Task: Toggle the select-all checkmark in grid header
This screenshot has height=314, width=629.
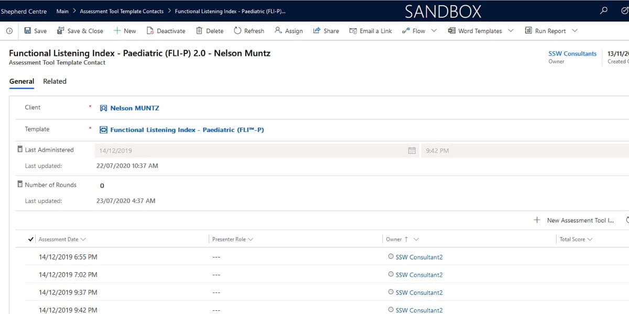Action: coord(31,239)
